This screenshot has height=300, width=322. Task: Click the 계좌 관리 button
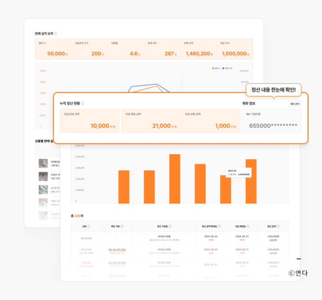click(x=295, y=104)
